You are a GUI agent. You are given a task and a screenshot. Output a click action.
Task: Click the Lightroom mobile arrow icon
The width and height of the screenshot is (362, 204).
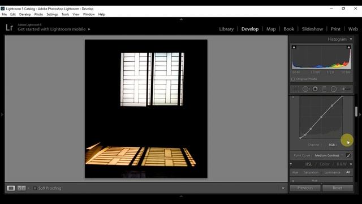(89, 29)
